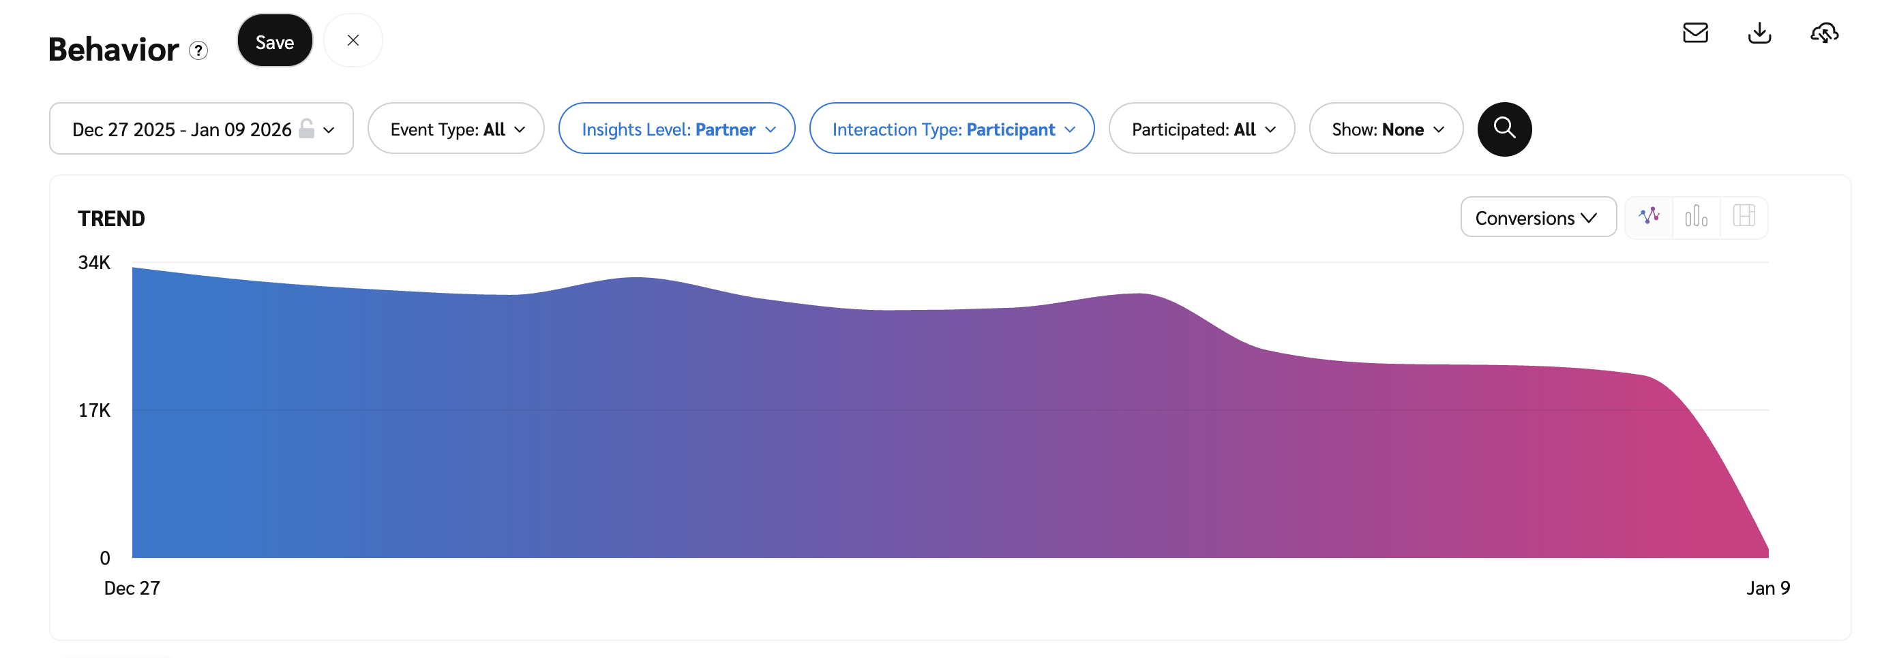Click the peak of the trend area chart
The width and height of the screenshot is (1897, 658).
134,268
